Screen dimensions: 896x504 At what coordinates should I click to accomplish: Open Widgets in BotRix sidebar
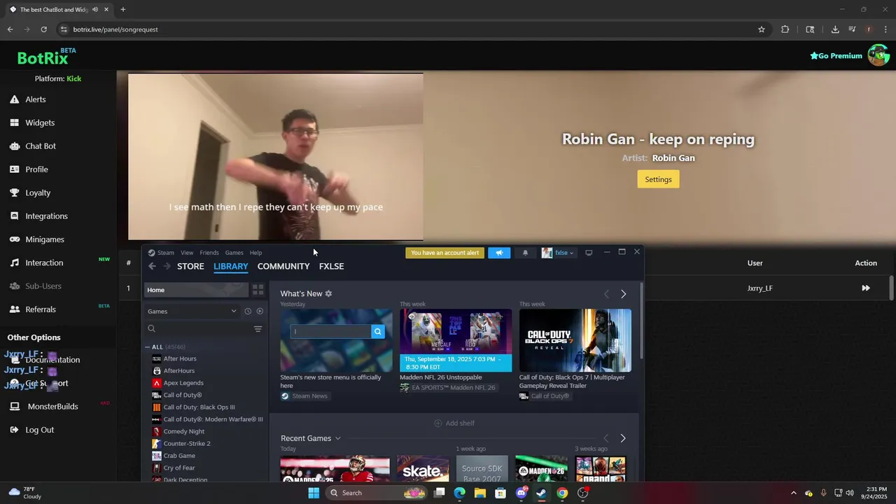pyautogui.click(x=40, y=122)
